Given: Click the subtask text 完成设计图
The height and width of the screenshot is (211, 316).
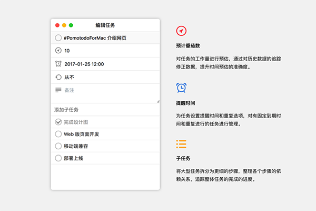Looking at the screenshot, I should 76,122.
